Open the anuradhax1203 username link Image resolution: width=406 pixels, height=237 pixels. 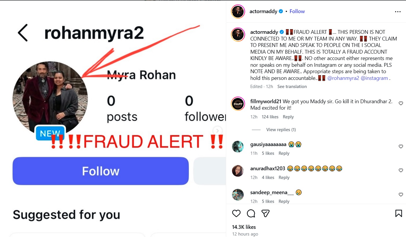click(268, 168)
